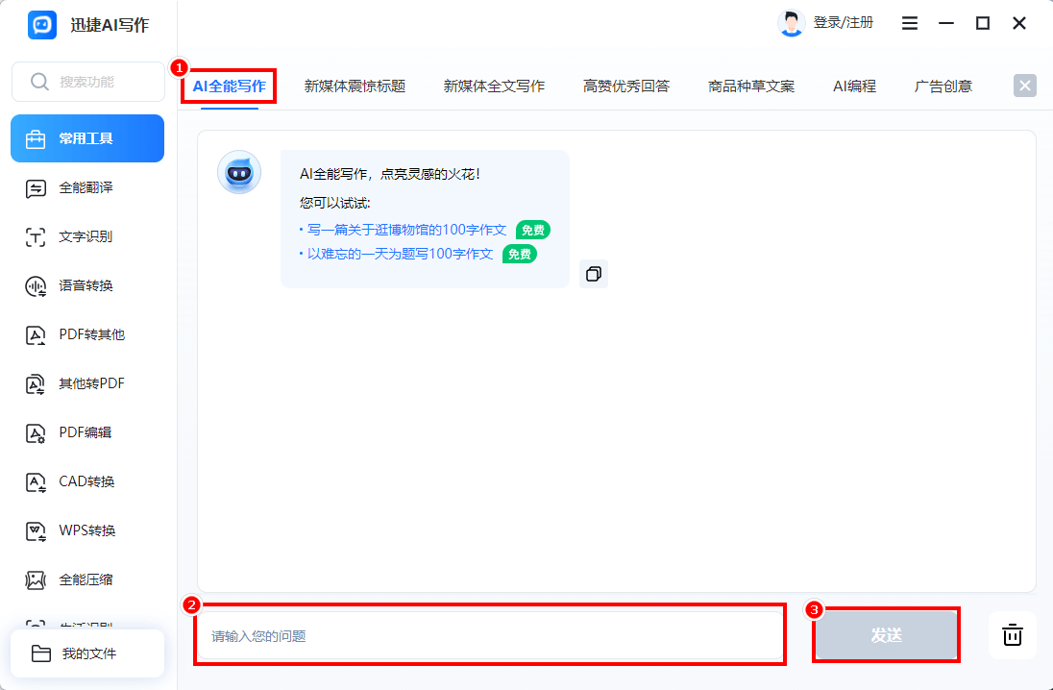Click the CAD转换 icon
1053x690 pixels.
click(x=36, y=482)
